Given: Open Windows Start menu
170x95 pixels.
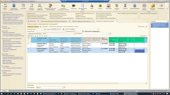Looking at the screenshot, I should click(2, 94).
